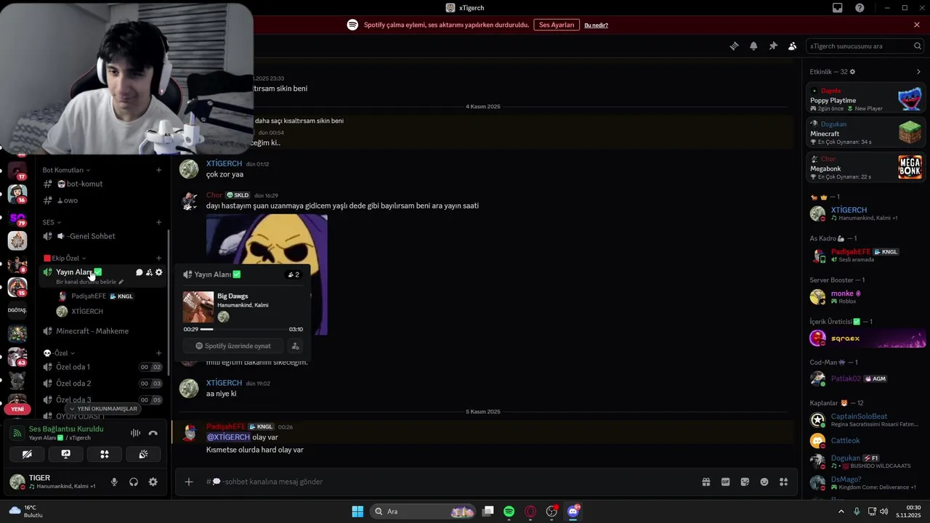
Task: Click Bir kanal durumu belirle status
Action: (89, 282)
